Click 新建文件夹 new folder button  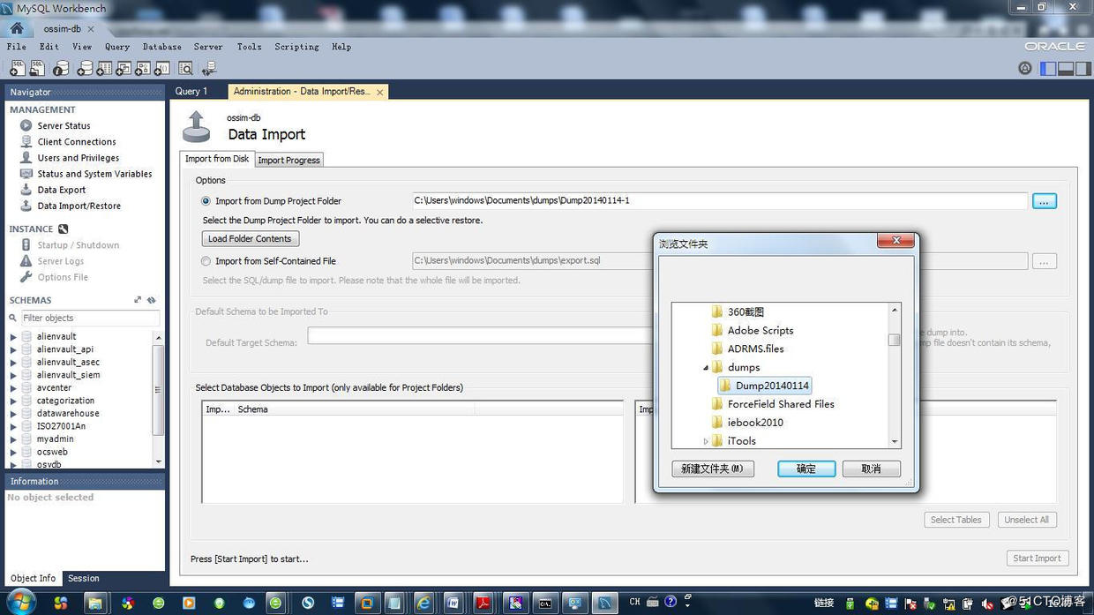pos(713,469)
